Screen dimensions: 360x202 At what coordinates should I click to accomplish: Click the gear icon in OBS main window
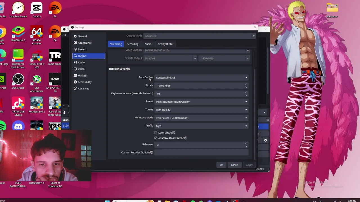[x=265, y=140]
